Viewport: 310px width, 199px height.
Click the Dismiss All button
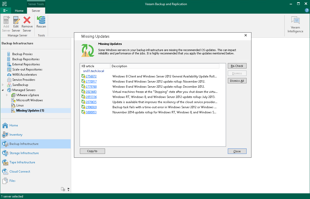[237, 81]
